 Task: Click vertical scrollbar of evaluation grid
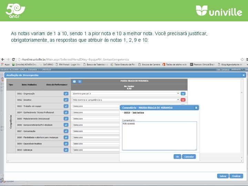[241, 124]
